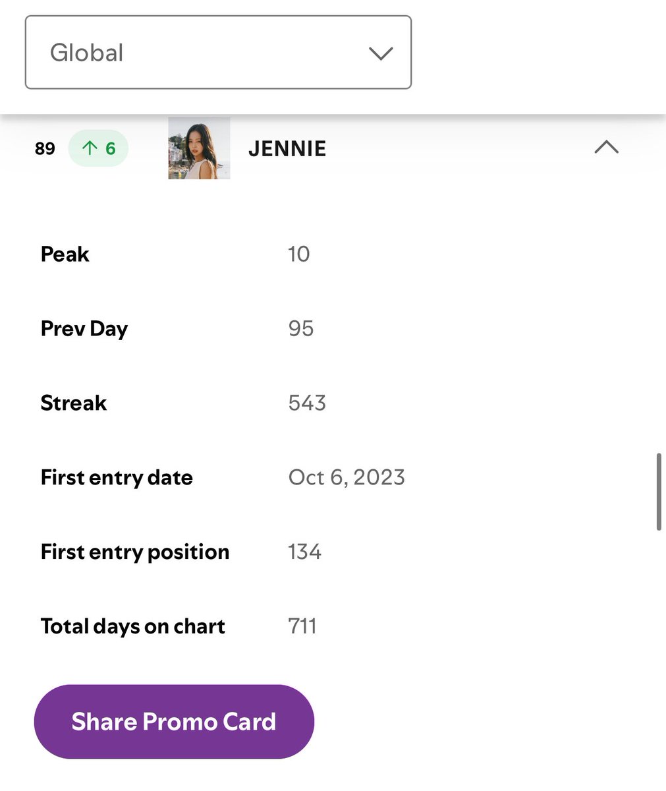Click the first entry position value 134
Viewport: 666px width, 791px height.
pos(304,552)
